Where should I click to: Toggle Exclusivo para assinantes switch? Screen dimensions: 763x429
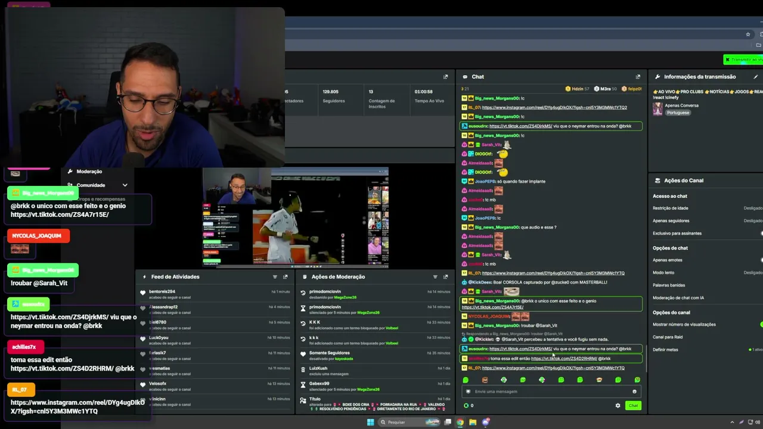point(761,234)
